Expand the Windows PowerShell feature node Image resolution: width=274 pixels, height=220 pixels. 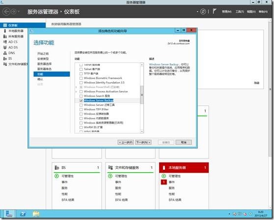click(x=76, y=87)
